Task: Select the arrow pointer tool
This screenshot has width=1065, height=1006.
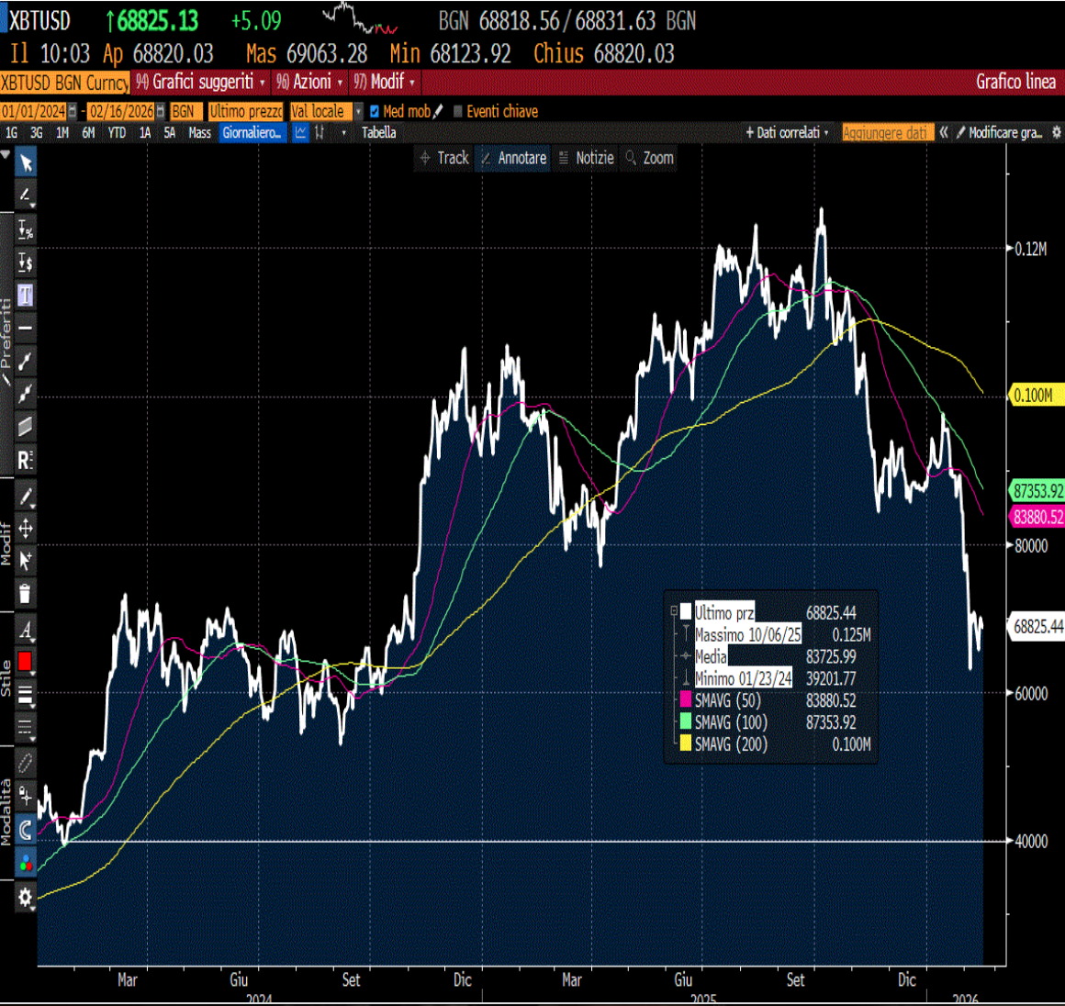Action: 26,163
